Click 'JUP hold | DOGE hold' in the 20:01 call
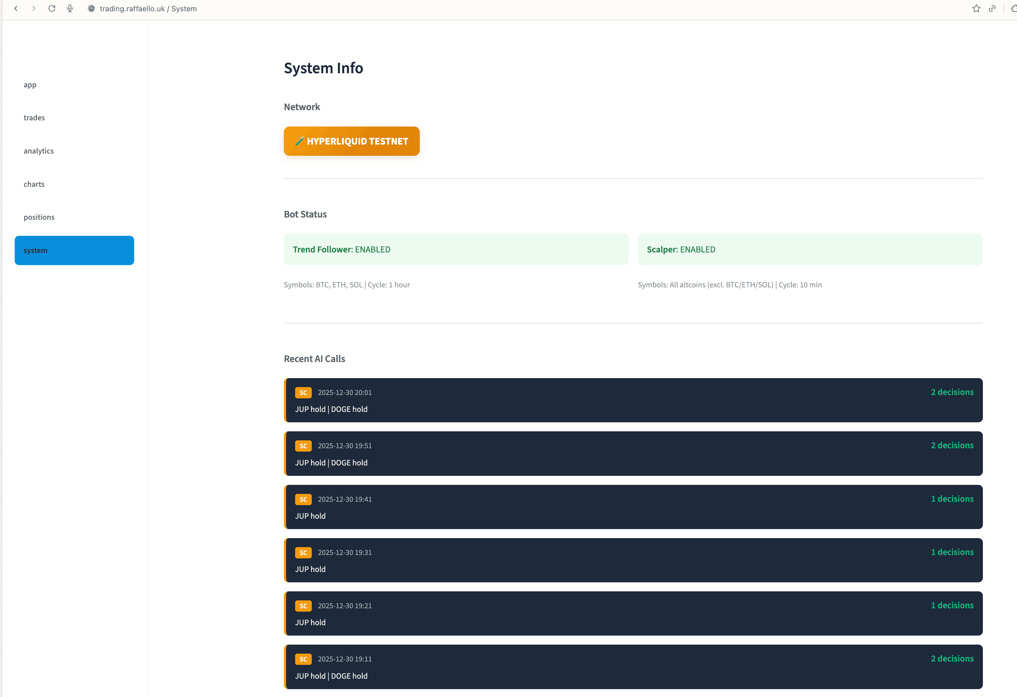This screenshot has width=1017, height=697. [331, 409]
